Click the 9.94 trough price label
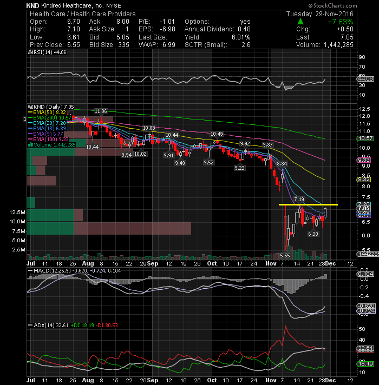 click(126, 155)
